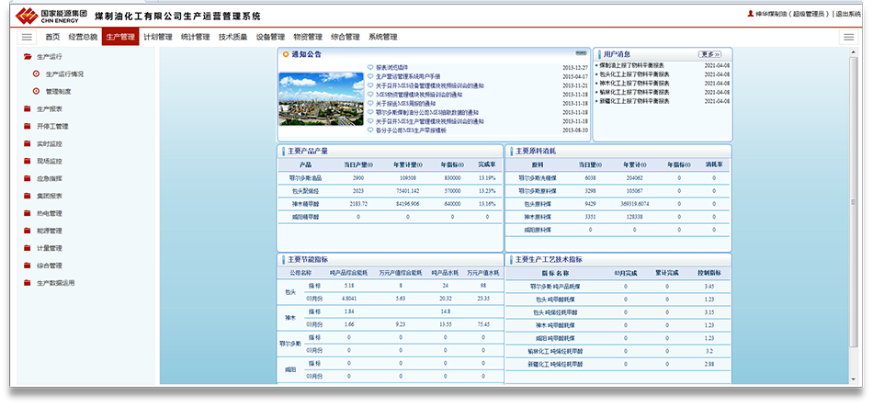Open the 统计管理 menu
873x407 pixels.
pyautogui.click(x=196, y=38)
